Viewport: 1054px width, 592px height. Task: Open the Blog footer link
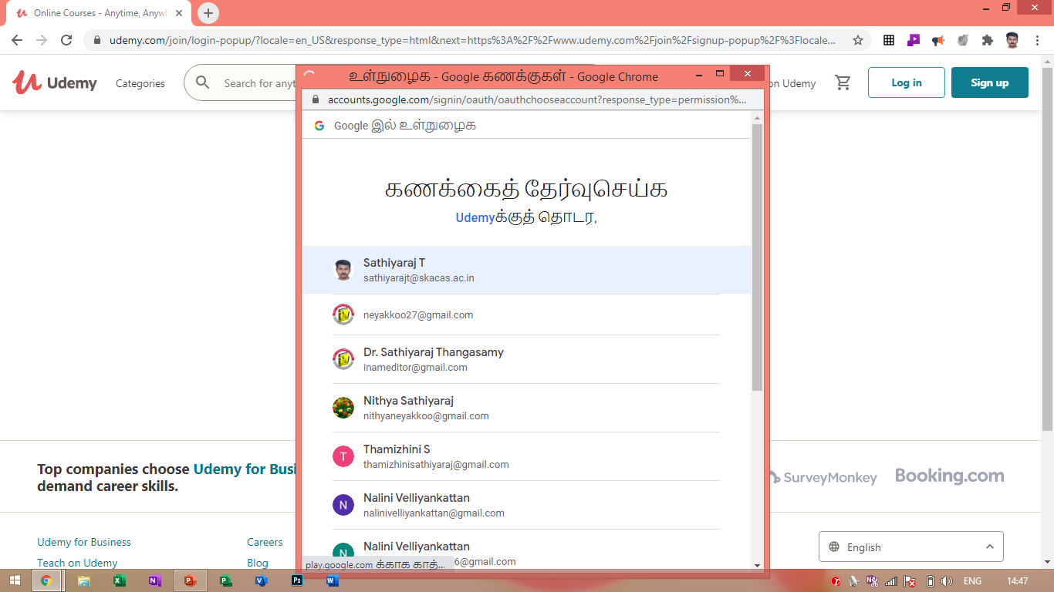click(258, 563)
